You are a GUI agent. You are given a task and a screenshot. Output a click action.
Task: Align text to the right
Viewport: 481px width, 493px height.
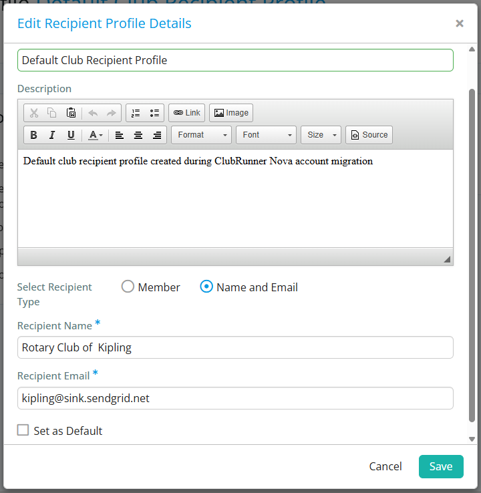coord(157,135)
